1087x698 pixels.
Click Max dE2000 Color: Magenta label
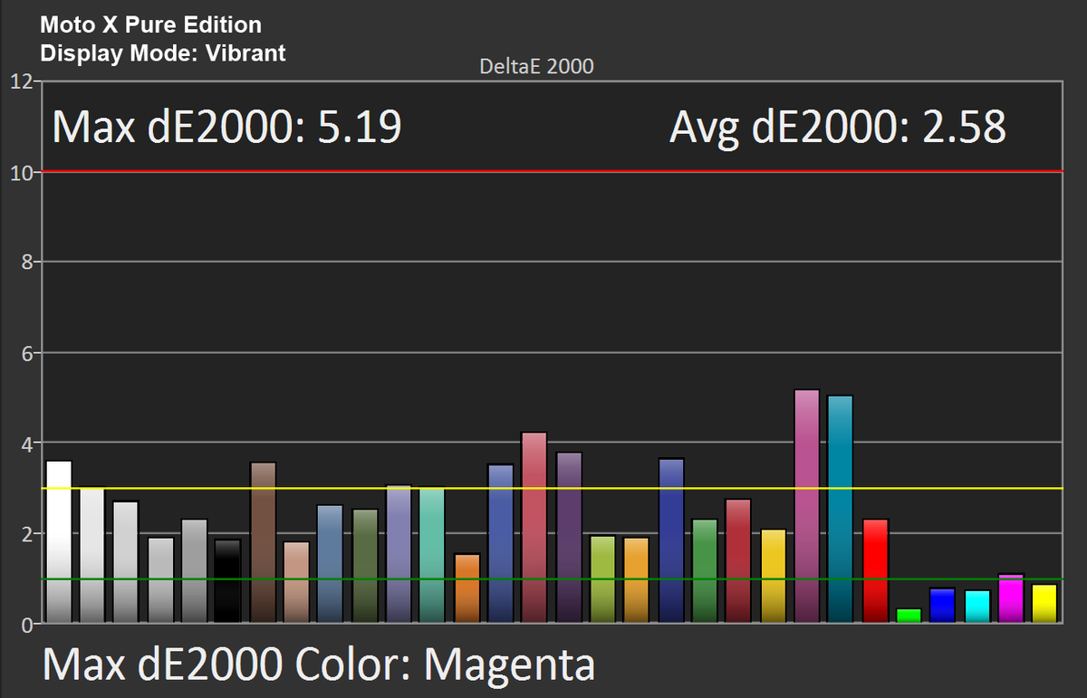(319, 665)
